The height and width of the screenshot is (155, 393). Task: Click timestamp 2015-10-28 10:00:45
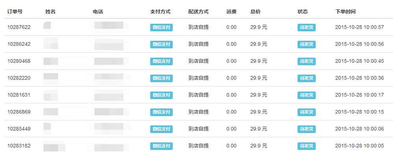coord(360,61)
